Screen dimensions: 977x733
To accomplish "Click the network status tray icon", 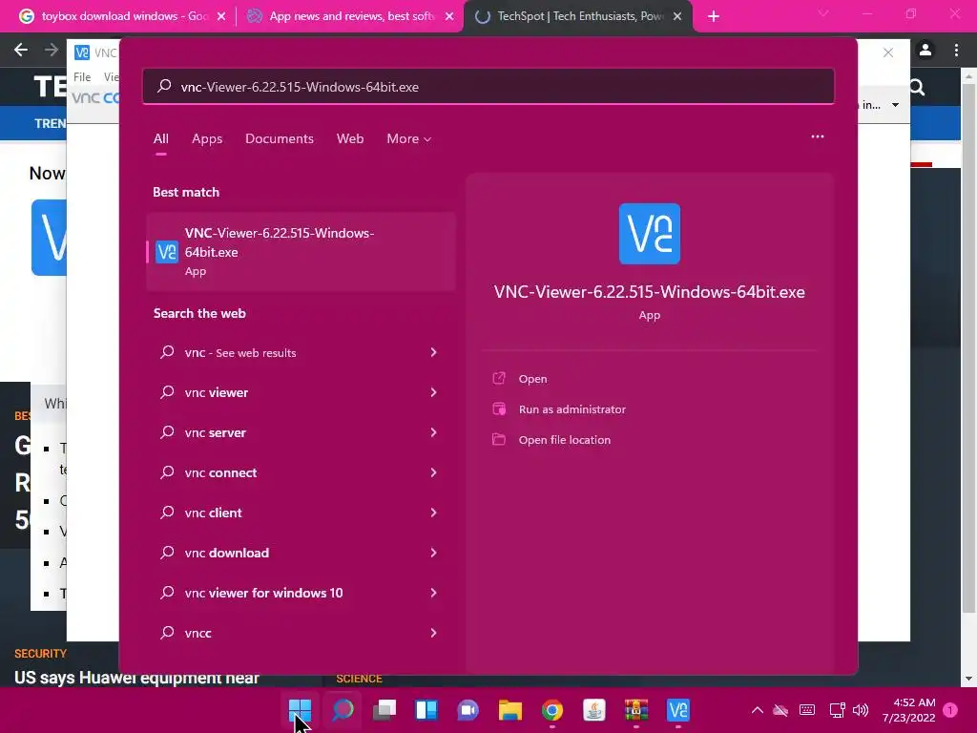I will tap(837, 710).
